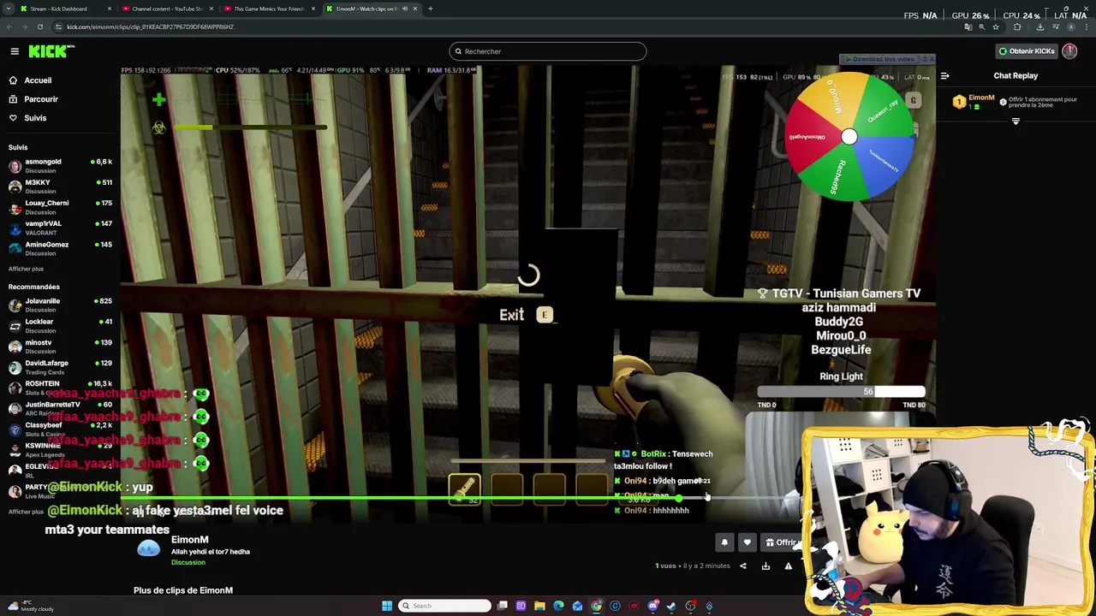1096x616 pixels.
Task: Click the weather widget in the taskbar
Action: pos(30,606)
